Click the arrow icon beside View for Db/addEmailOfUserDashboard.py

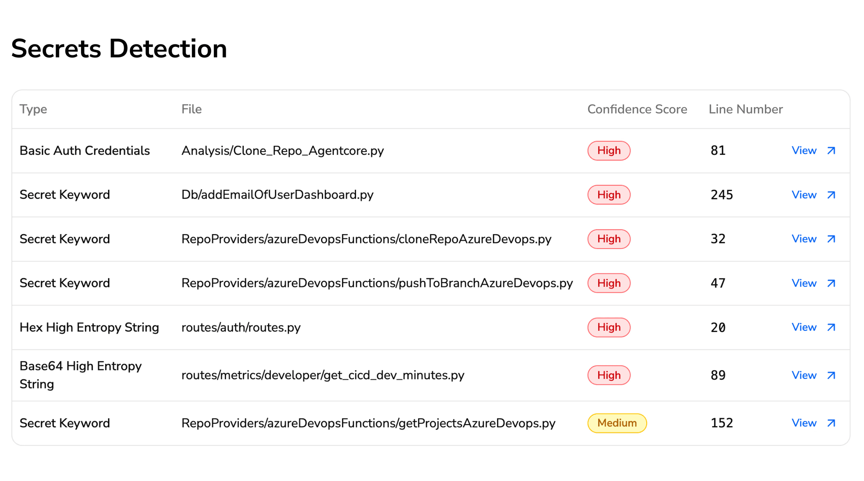coord(831,195)
